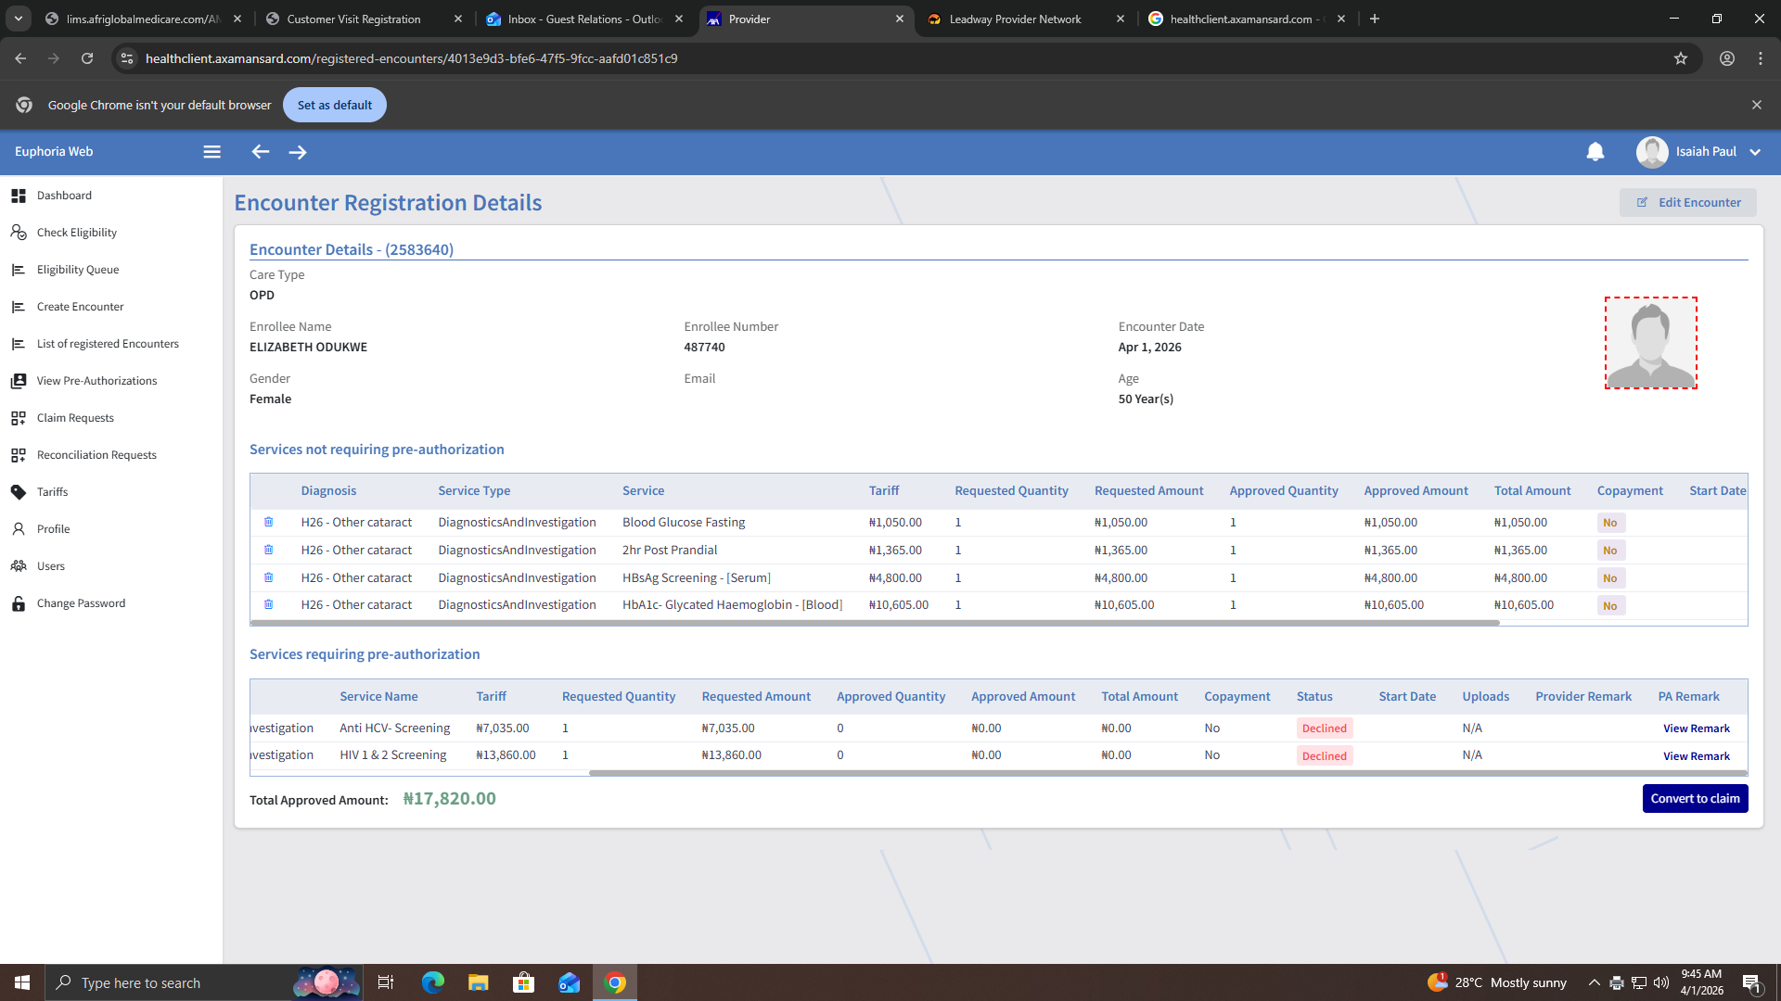Delete the Blood Glucose Fasting row
Viewport: 1781px width, 1001px height.
click(268, 522)
